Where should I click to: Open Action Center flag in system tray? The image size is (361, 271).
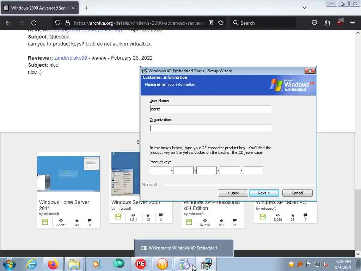click(308, 264)
